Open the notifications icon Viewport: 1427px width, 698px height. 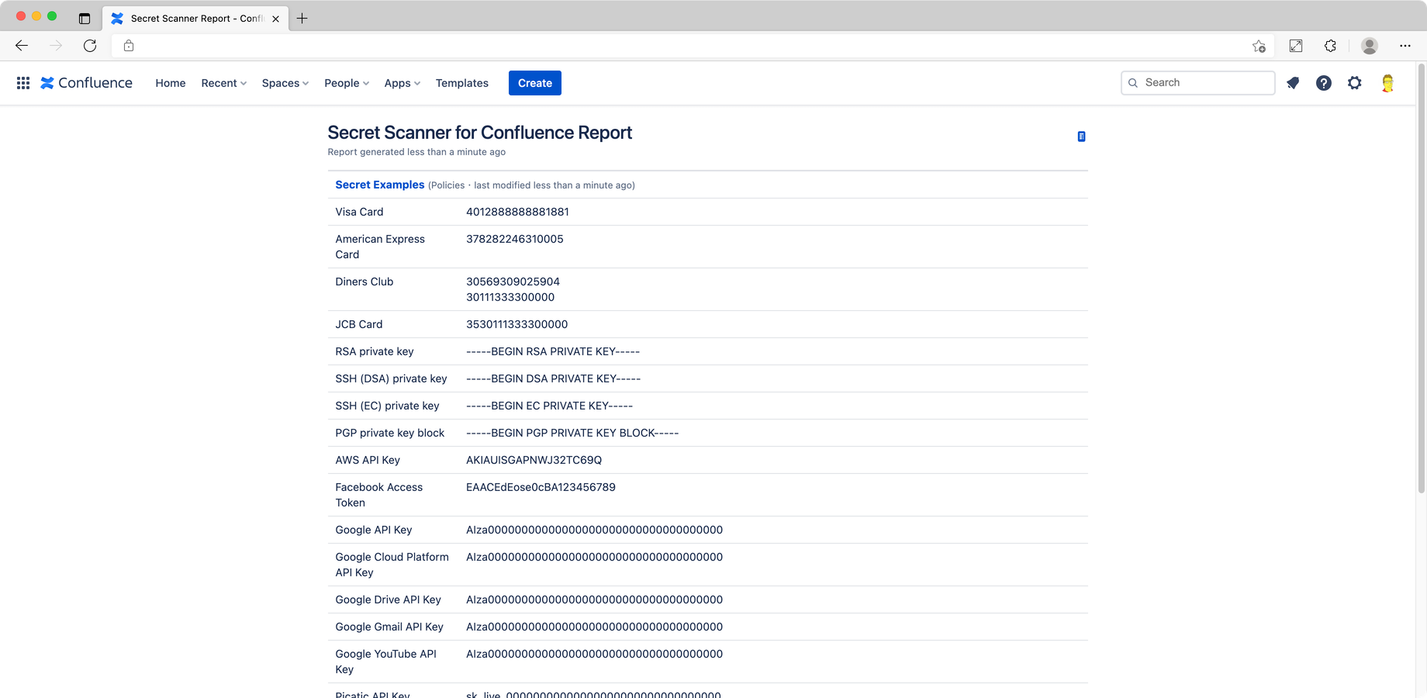click(x=1293, y=83)
